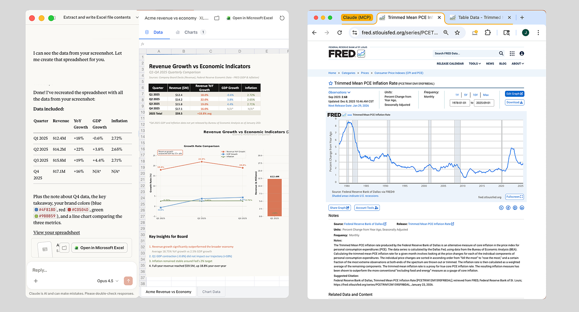Expand the Observations dropdown
This screenshot has width=579, height=312.
(339, 92)
